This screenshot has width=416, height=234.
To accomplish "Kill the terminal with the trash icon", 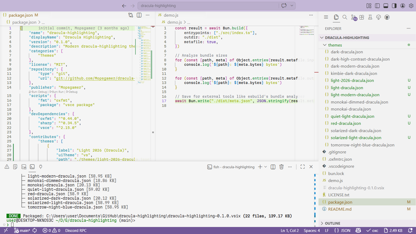I will click(x=281, y=167).
